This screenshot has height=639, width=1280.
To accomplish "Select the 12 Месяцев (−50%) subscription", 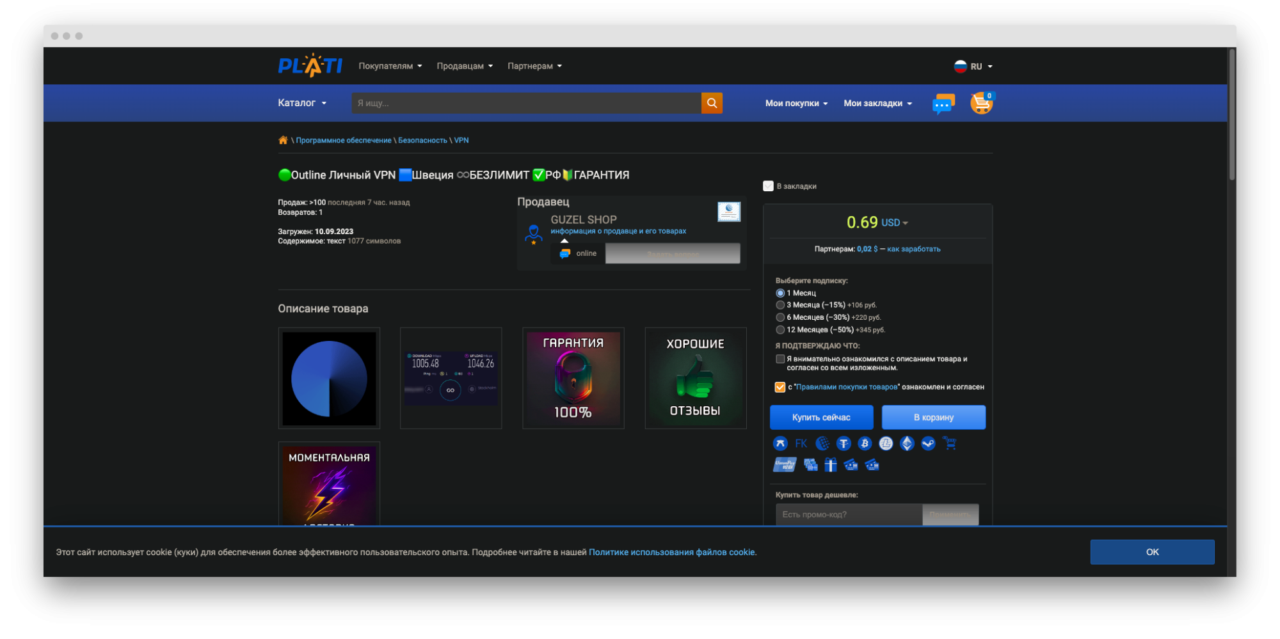I will click(780, 329).
